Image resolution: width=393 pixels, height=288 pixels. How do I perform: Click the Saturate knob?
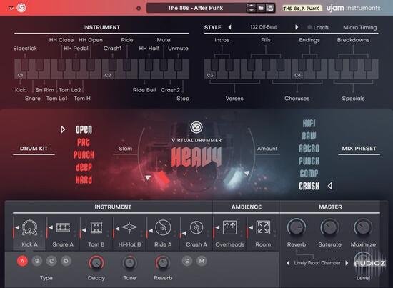330,227
